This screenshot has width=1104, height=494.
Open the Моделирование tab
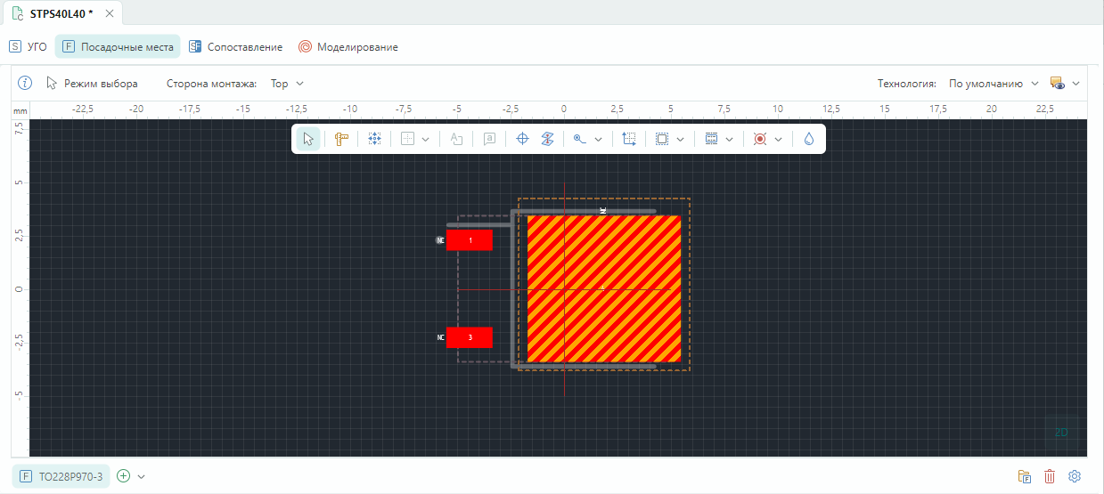click(x=348, y=47)
